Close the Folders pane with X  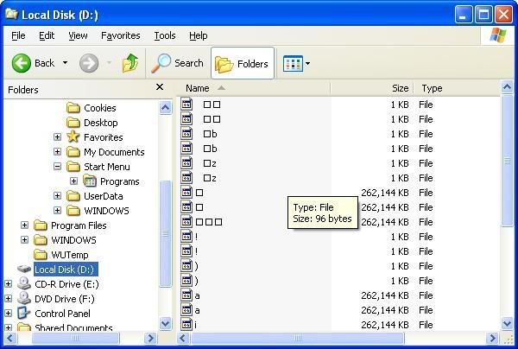click(160, 87)
